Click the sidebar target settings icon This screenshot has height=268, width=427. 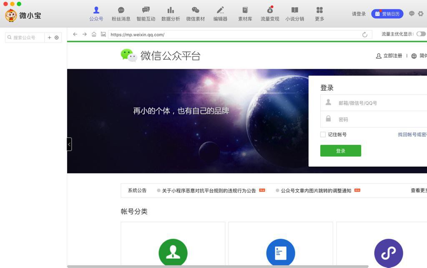tap(57, 37)
